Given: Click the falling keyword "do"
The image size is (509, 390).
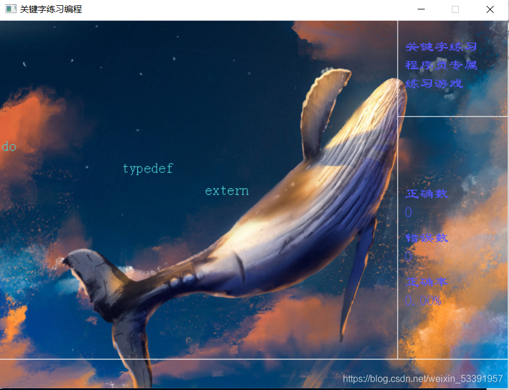Looking at the screenshot, I should click(9, 147).
